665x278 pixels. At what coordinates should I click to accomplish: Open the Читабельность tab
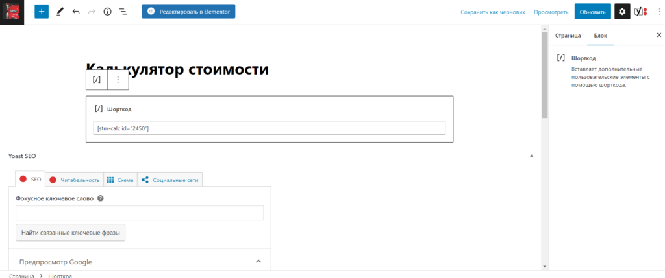[75, 180]
